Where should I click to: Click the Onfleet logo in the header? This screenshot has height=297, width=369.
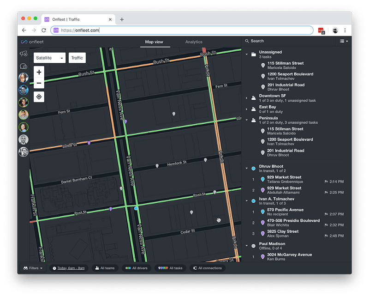tap(31, 42)
